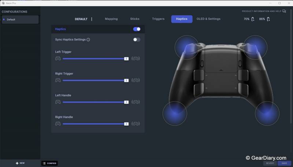The height and width of the screenshot is (167, 293).
Task: Click the strong-vibration icon for Left Trigger
Action: pos(136,59)
